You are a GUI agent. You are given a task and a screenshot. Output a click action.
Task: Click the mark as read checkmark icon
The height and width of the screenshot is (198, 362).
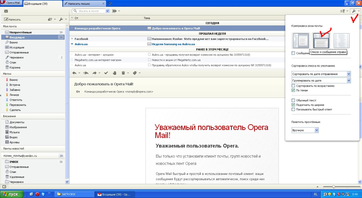point(106,73)
